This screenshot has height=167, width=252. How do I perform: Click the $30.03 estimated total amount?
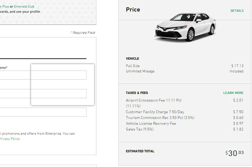[x=234, y=153]
